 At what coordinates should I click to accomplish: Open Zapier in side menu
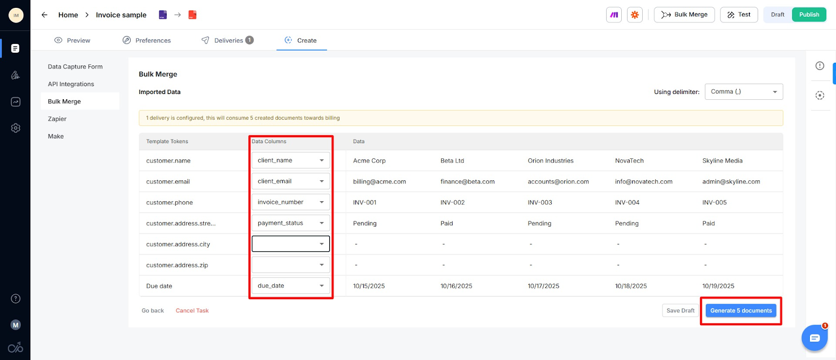[57, 119]
